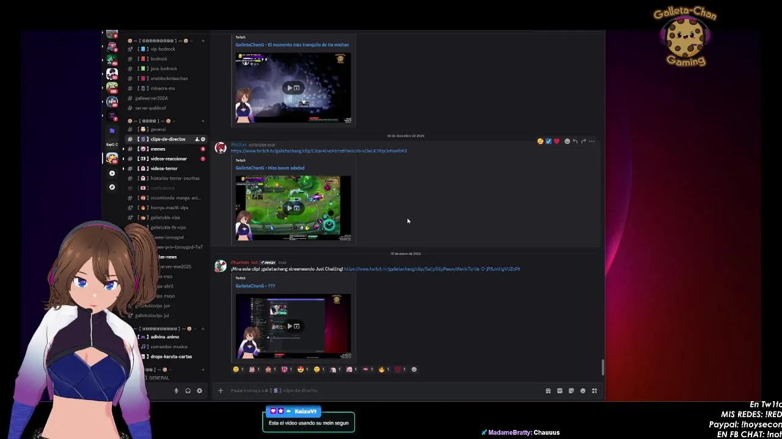Open the java-bedrock channel
This screenshot has width=782, height=439.
pos(165,68)
